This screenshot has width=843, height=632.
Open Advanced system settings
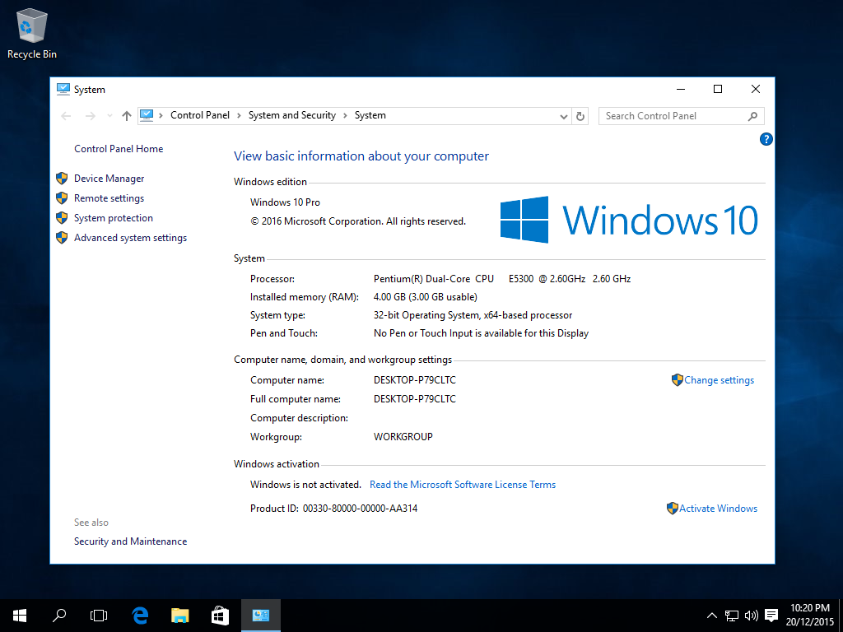point(131,238)
